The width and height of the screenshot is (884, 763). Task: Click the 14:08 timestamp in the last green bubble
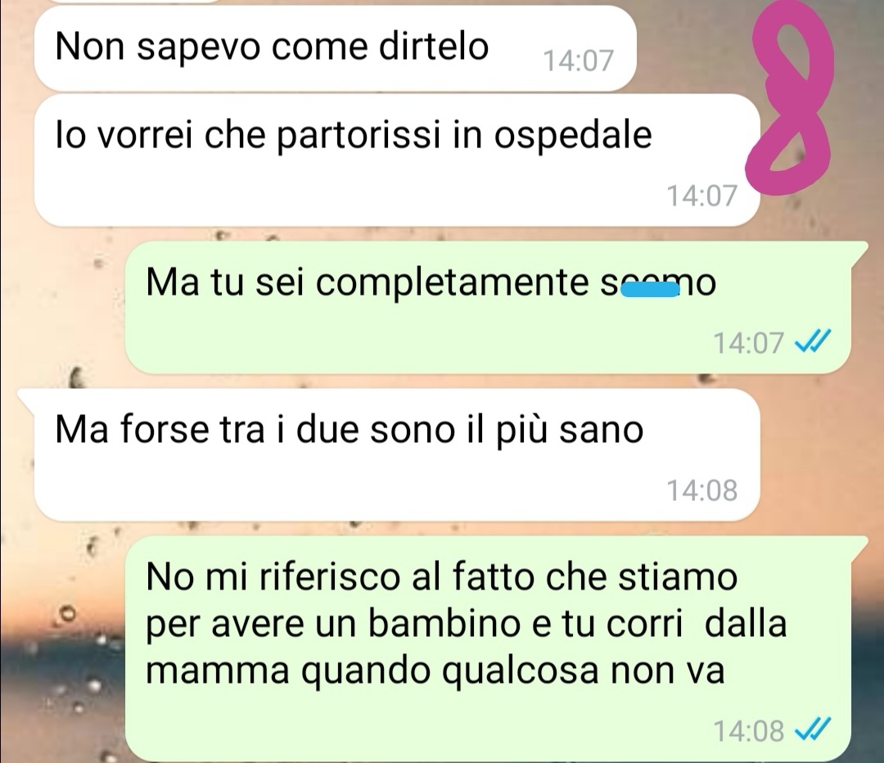(749, 731)
